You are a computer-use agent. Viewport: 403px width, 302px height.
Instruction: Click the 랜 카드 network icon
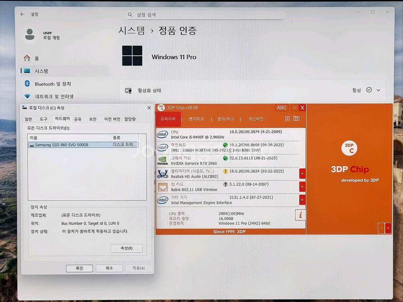tap(162, 187)
